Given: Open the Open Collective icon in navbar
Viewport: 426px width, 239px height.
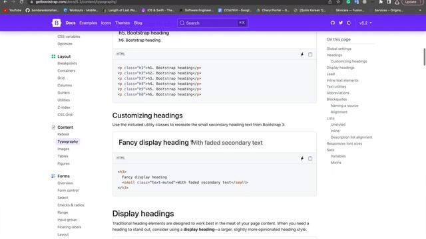Looking at the screenshot, I should (349, 23).
